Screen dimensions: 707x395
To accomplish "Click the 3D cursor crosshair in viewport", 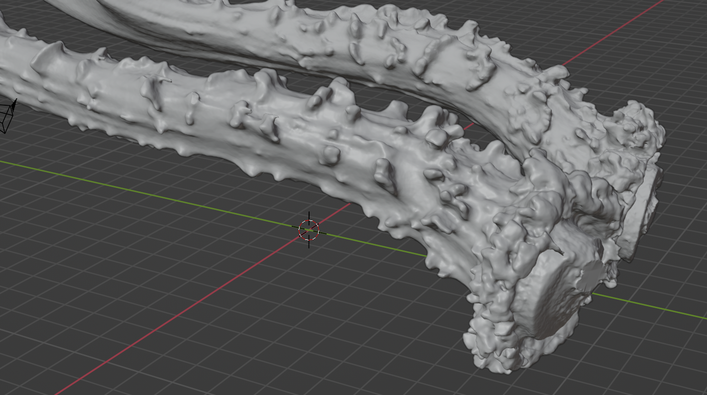I will coord(309,230).
